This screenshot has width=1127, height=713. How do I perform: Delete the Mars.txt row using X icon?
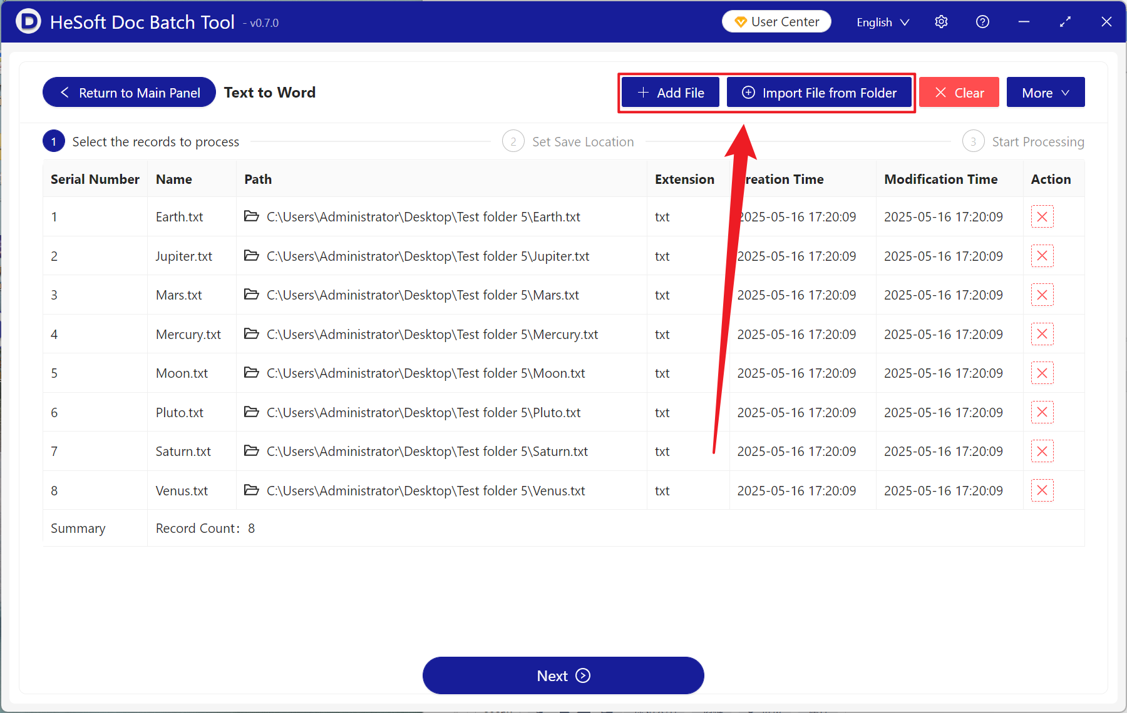1042,295
